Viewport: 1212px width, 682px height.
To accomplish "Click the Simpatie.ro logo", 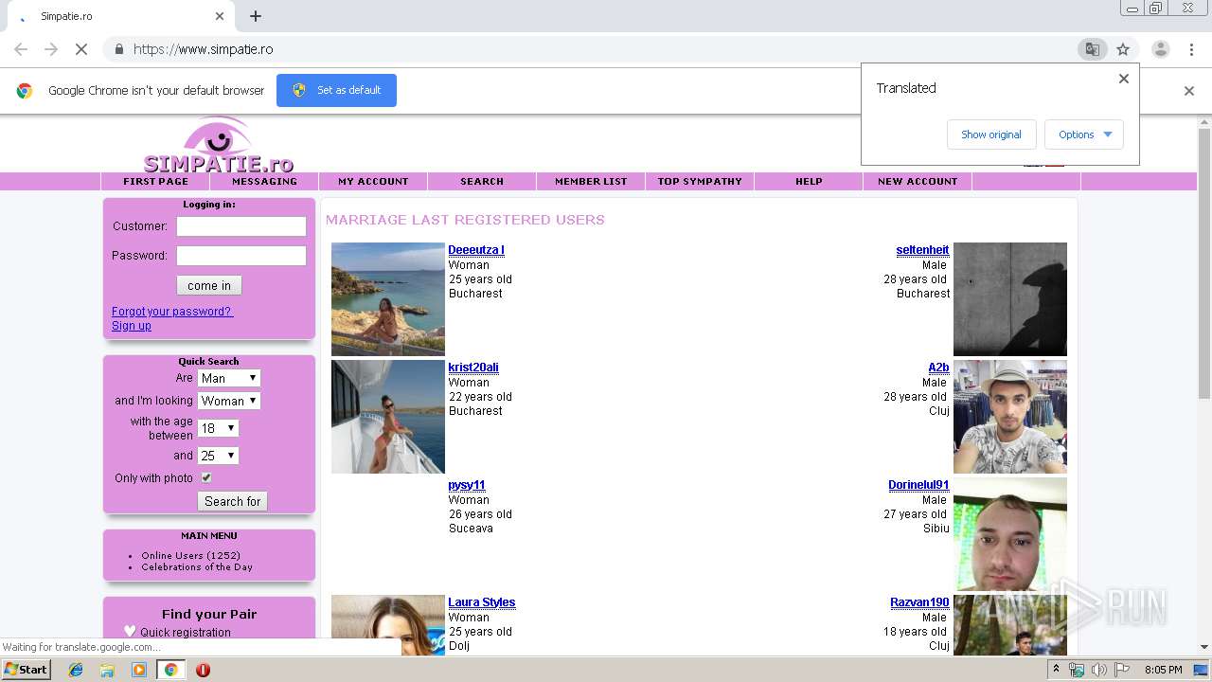I will point(219,146).
